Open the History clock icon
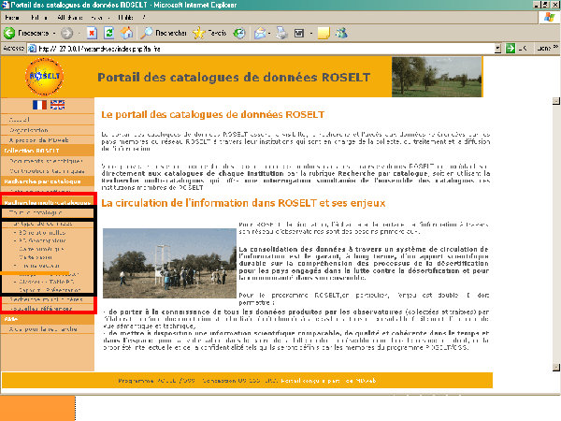Viewport: 561px width, 421px height. click(x=239, y=34)
